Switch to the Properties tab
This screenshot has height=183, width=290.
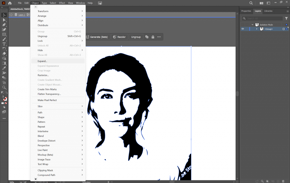coord(246,11)
